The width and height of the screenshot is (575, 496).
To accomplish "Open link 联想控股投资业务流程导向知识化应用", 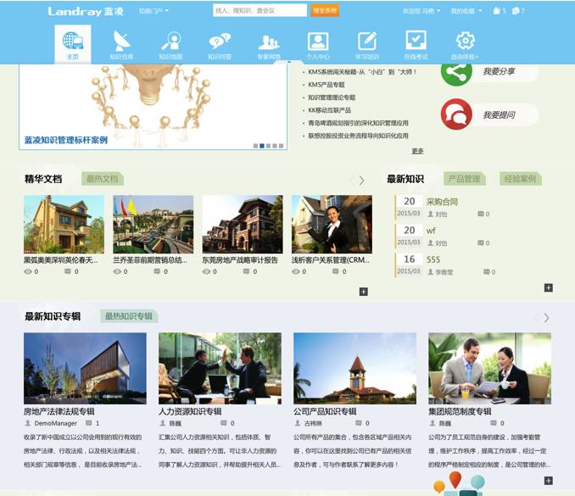I will [x=358, y=136].
